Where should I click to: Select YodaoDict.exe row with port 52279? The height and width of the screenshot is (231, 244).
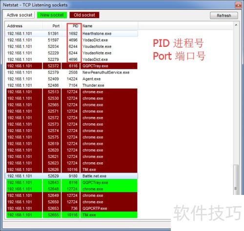pyautogui.click(x=72, y=59)
